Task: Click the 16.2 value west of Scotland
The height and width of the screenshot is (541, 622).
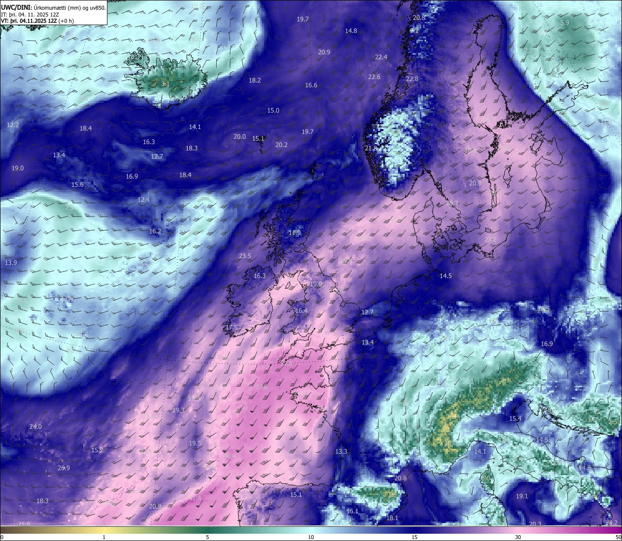Action: pos(155,231)
